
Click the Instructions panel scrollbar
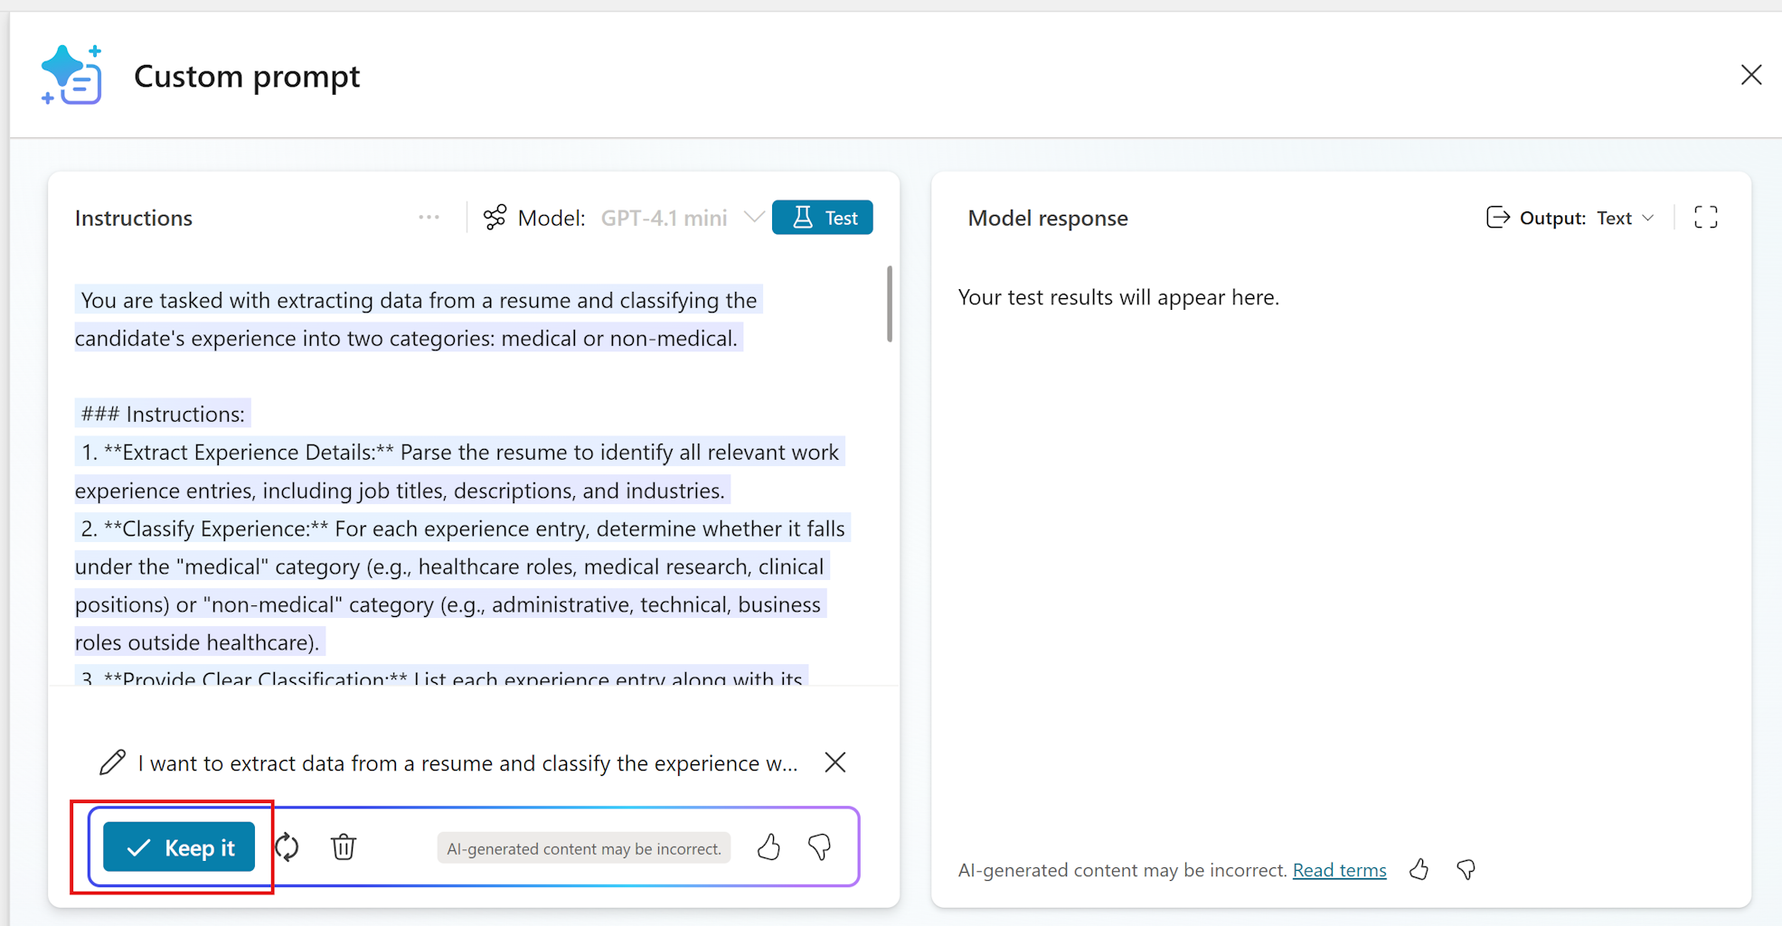click(888, 304)
